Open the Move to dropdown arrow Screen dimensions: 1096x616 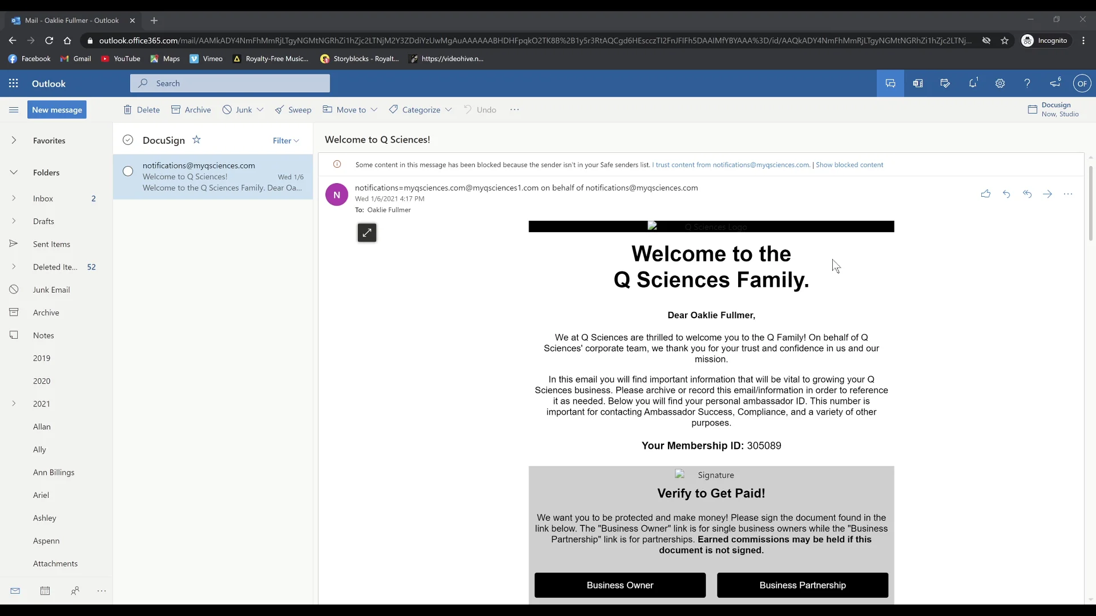coord(374,110)
